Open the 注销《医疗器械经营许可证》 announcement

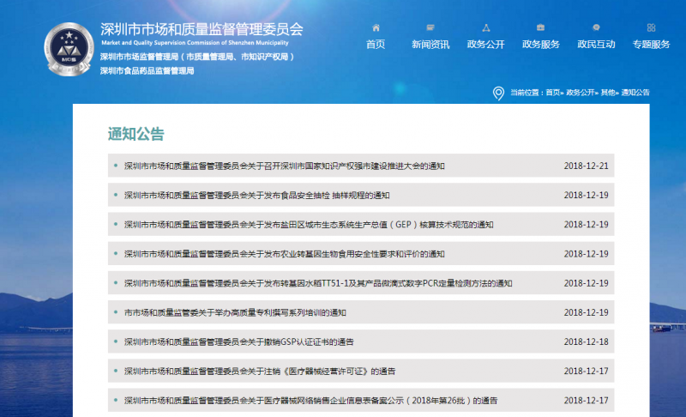260,372
